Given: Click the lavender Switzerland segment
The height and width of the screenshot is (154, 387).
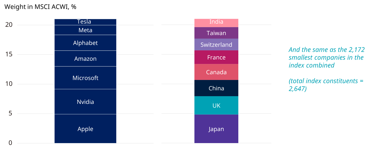Looking at the screenshot, I should 216,44.
